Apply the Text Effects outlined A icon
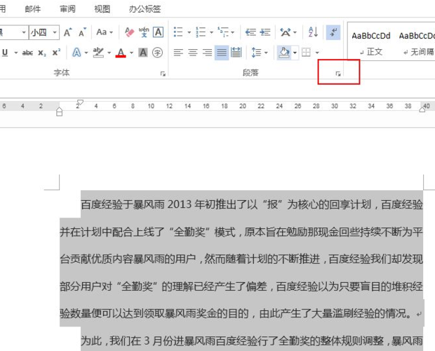This screenshot has width=435, height=351. click(x=76, y=53)
